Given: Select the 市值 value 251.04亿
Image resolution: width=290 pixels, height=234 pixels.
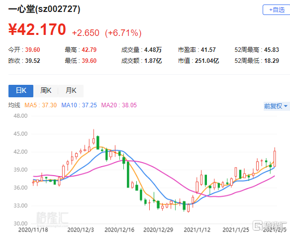Looking at the screenshot, I should point(207,61).
